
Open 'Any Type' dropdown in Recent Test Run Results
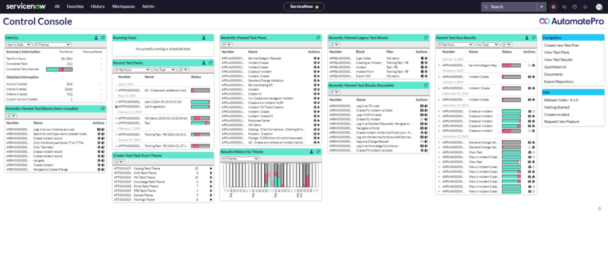pyautogui.click(x=488, y=44)
